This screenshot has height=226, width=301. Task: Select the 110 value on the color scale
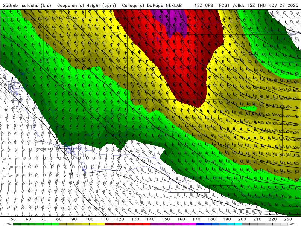[x=105, y=219]
